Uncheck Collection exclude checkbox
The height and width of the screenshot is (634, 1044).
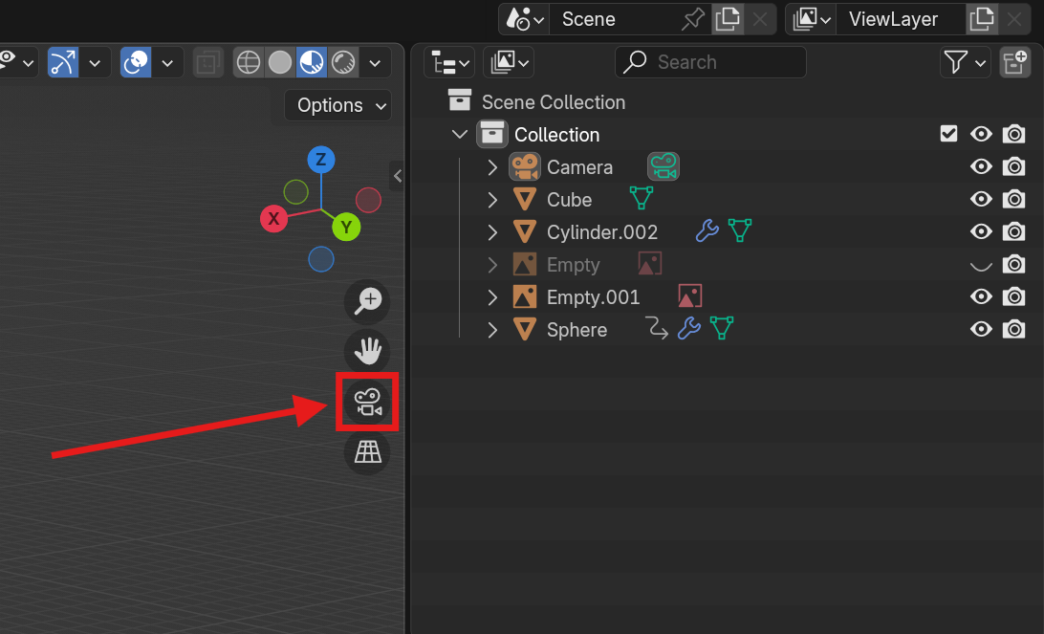pyautogui.click(x=948, y=134)
